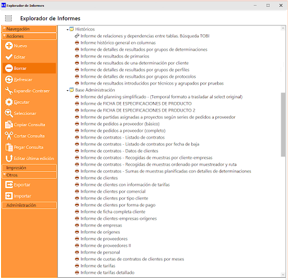Viewport: 288px width, 280px height.
Task: Click Editar última edición
Action: coord(29,158)
